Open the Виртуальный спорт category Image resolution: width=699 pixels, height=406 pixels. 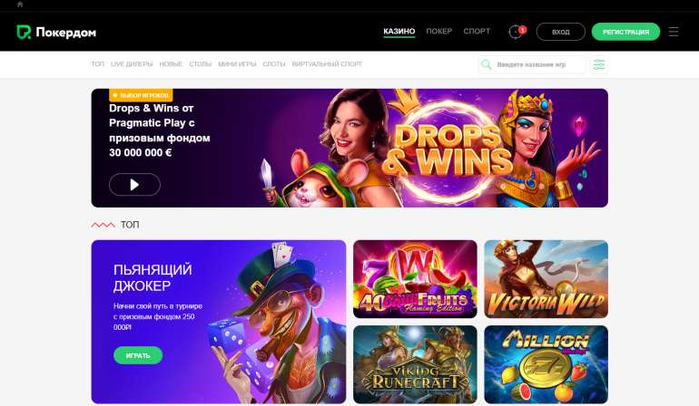tap(327, 64)
